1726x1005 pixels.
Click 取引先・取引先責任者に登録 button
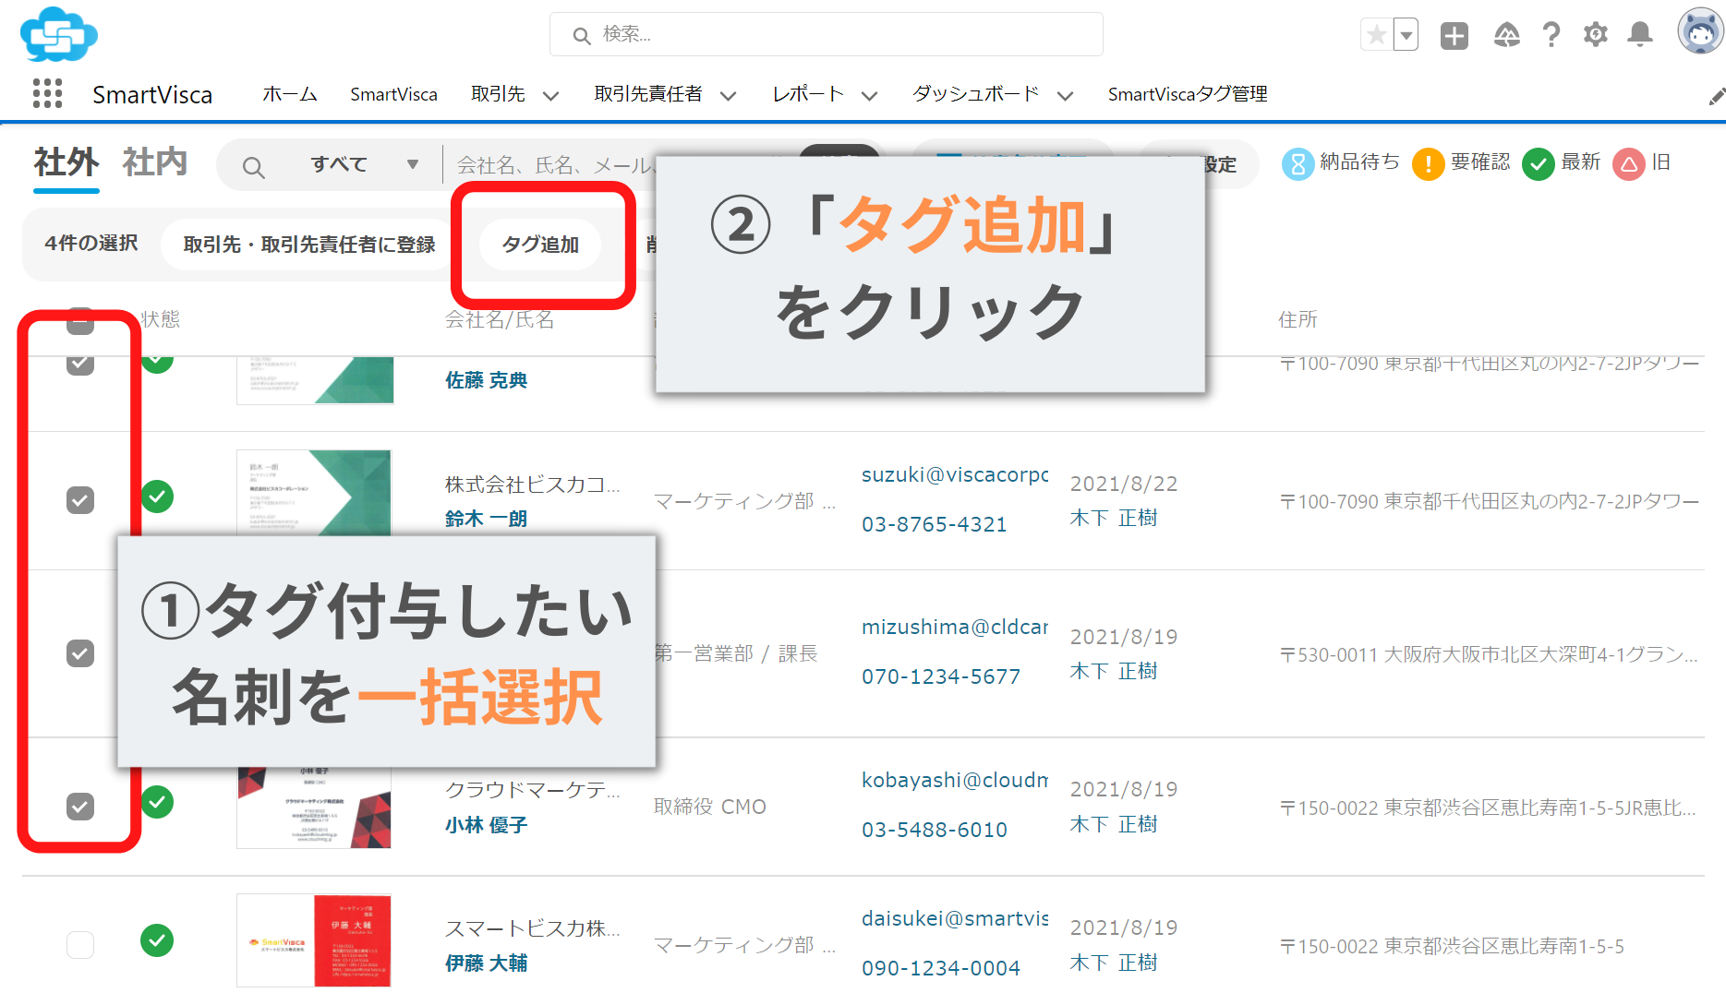point(309,245)
